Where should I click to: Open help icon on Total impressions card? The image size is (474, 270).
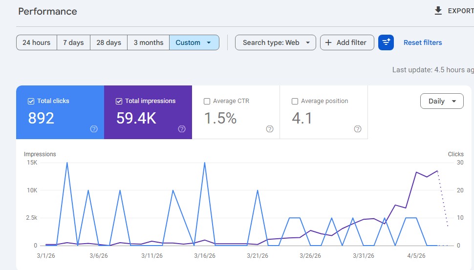click(x=182, y=129)
